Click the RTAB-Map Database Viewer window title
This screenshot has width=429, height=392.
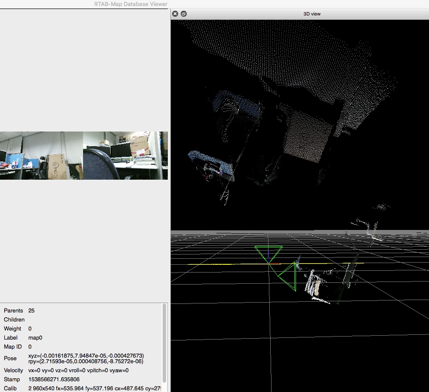coord(130,4)
